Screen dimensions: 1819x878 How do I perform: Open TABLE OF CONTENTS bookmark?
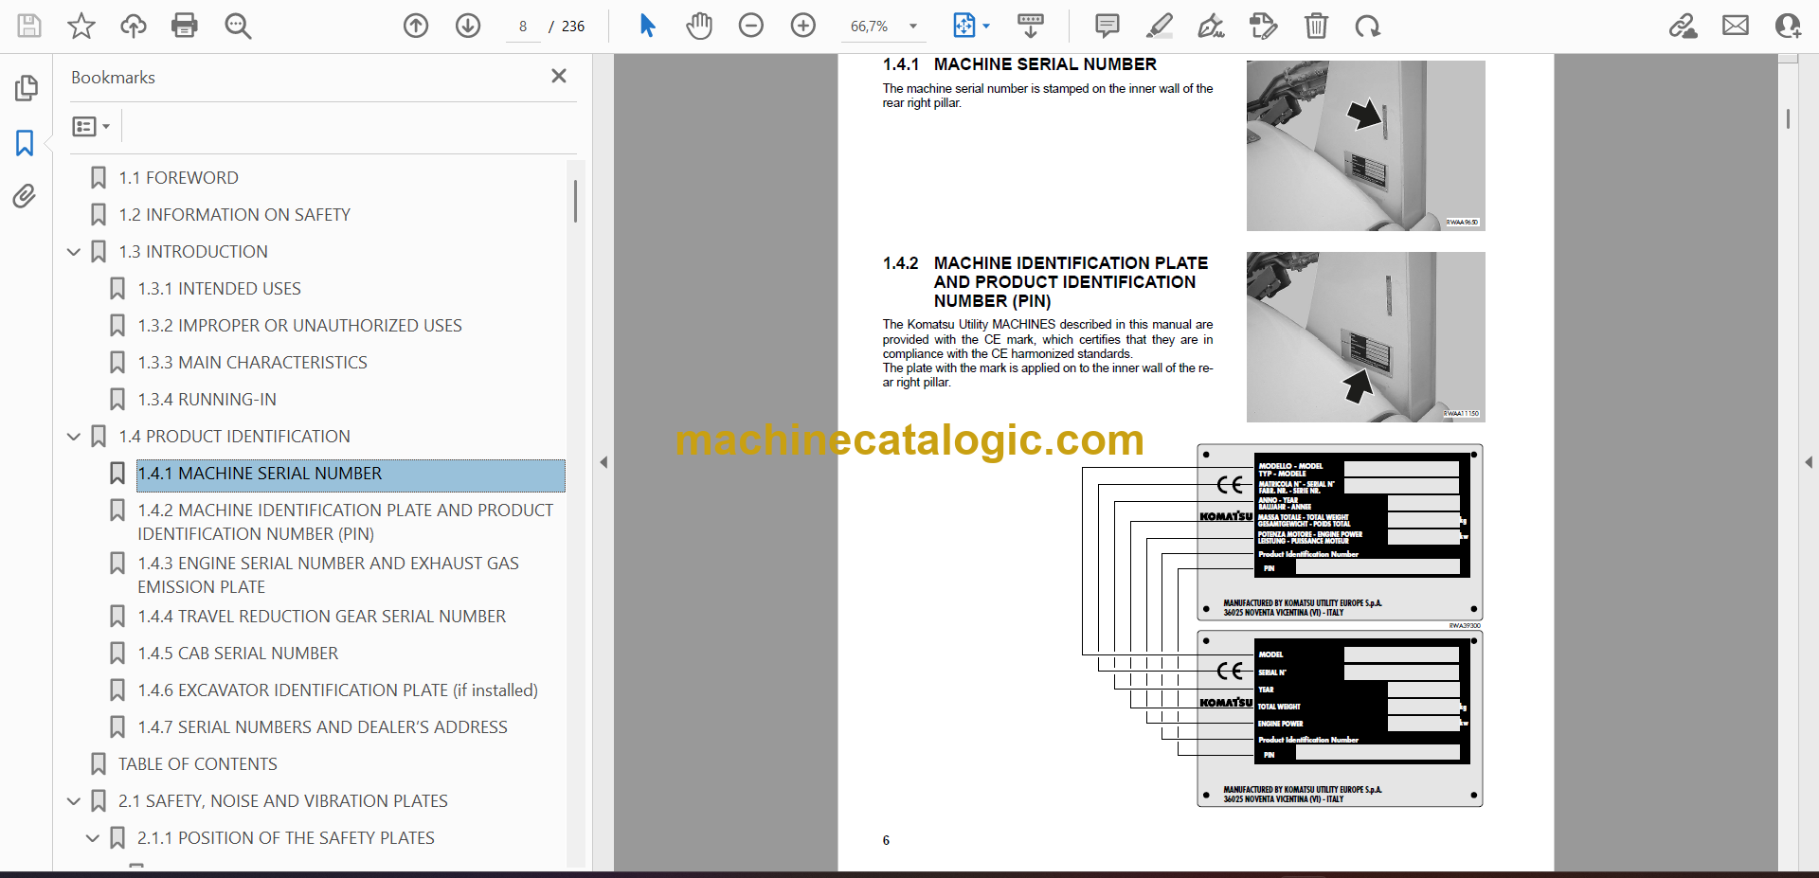coord(197,764)
